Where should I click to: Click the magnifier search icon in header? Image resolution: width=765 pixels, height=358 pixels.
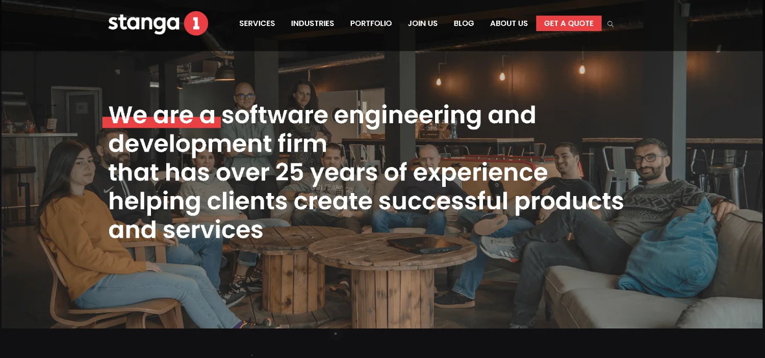click(x=610, y=24)
